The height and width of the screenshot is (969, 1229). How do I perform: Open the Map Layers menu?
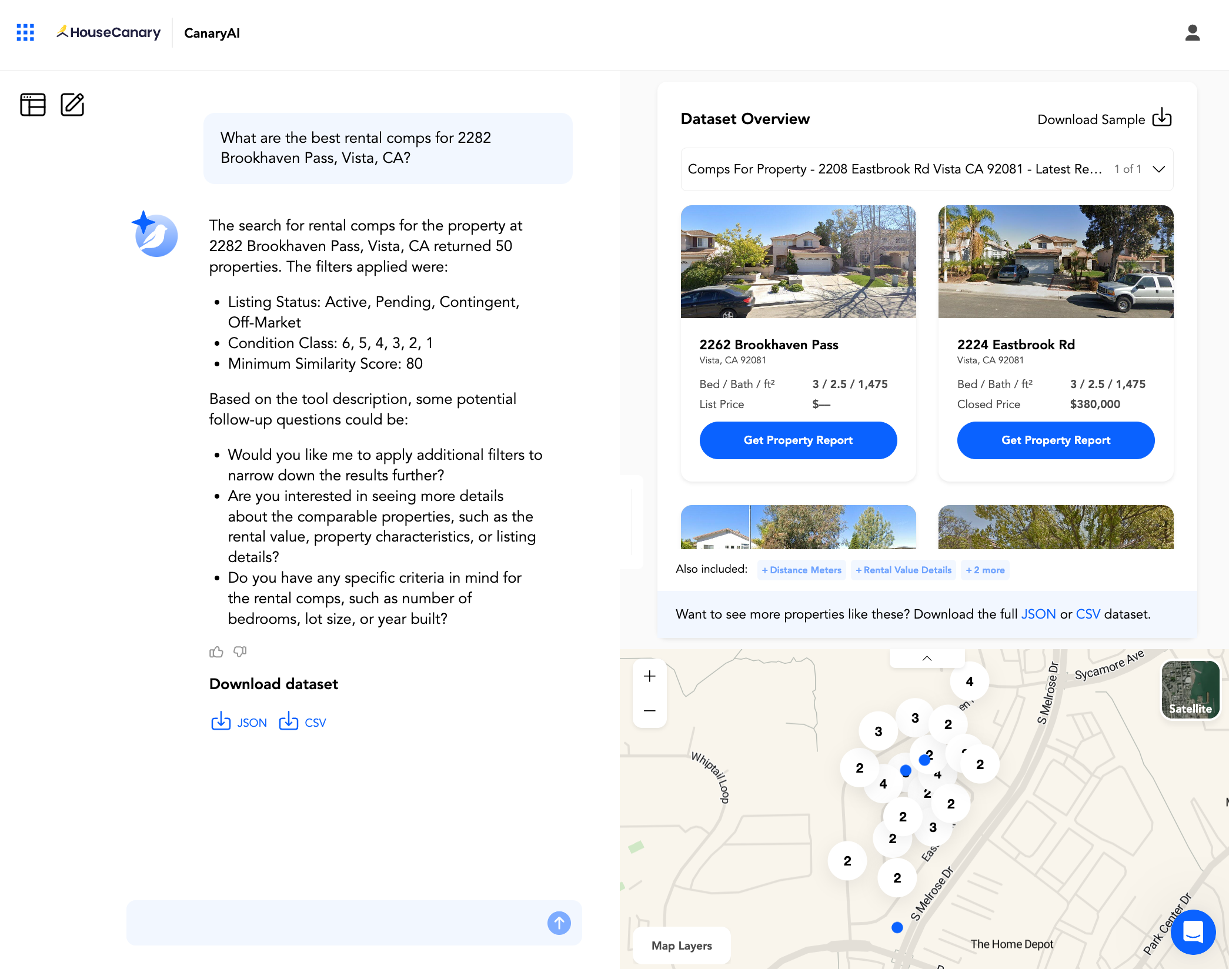pos(682,945)
